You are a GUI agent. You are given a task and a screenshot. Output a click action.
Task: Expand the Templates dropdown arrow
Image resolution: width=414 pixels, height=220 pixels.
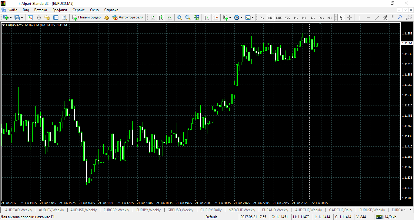point(253,18)
